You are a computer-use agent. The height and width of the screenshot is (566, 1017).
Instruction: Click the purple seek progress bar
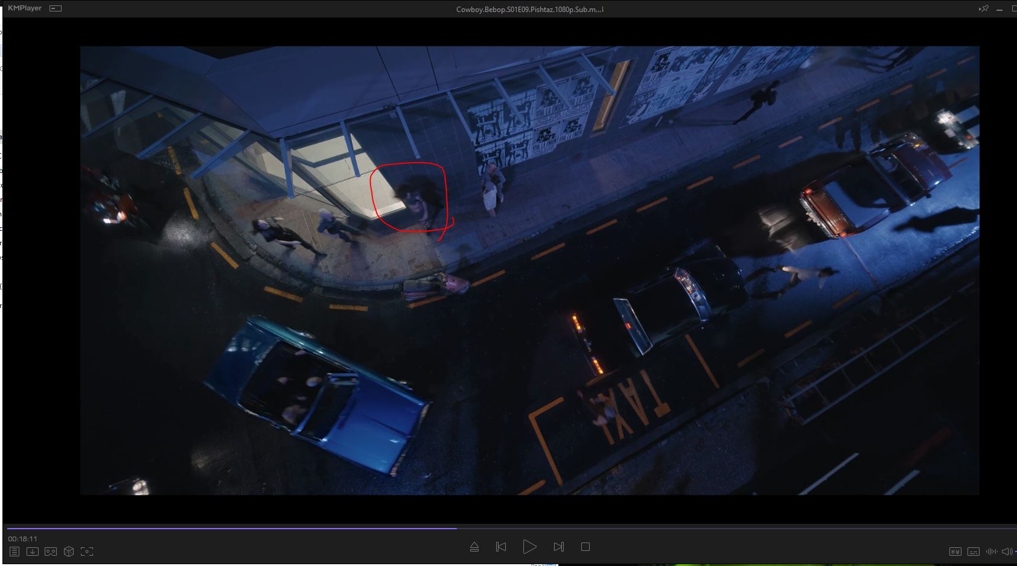click(241, 528)
